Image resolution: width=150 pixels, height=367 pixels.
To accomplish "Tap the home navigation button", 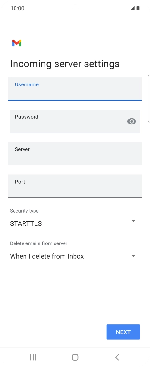I will tap(75, 357).
